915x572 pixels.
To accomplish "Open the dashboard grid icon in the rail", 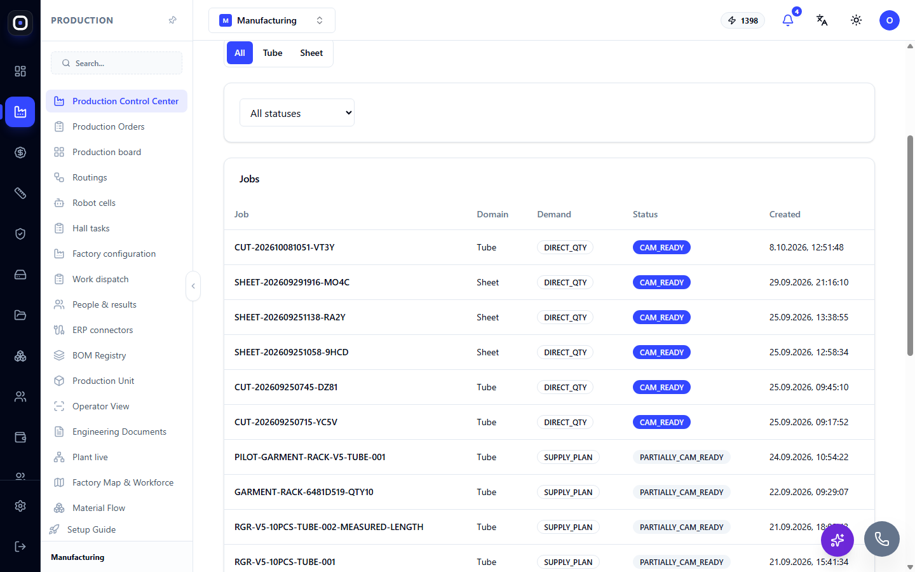I will tap(20, 71).
